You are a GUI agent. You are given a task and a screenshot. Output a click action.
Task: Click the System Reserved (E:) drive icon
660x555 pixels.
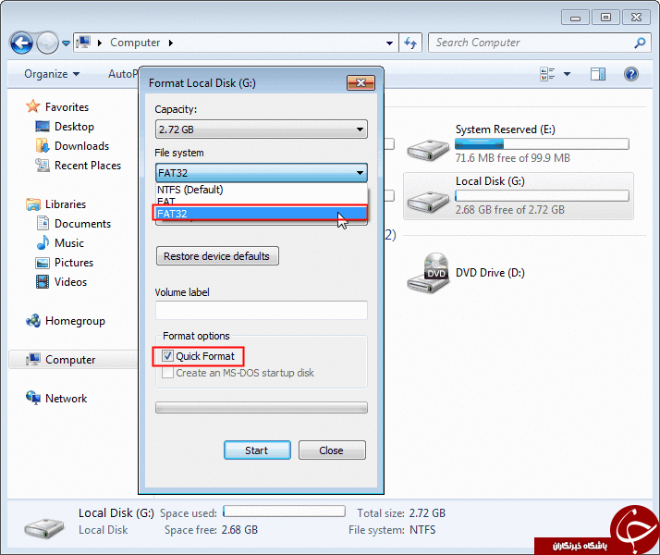pyautogui.click(x=428, y=150)
